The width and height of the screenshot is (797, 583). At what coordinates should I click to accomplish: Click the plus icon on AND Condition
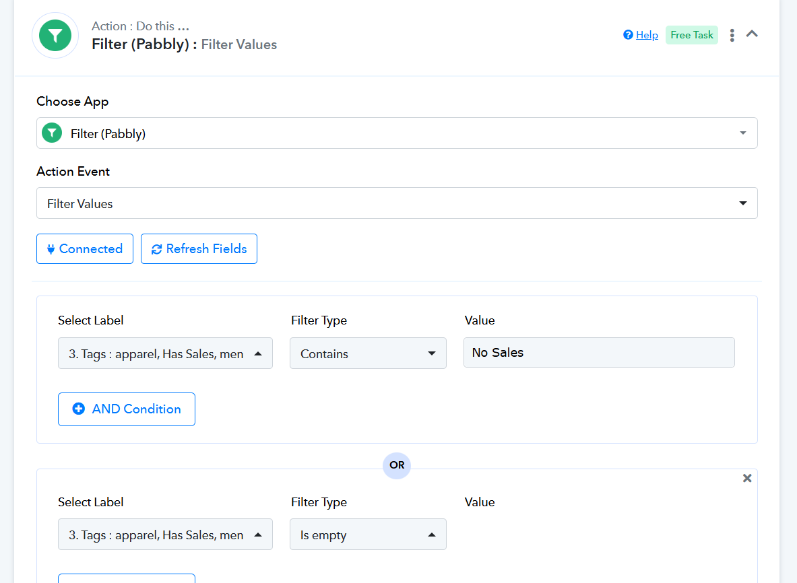pyautogui.click(x=79, y=409)
